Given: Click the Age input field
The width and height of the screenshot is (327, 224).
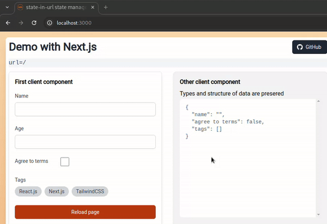Looking at the screenshot, I should [85, 142].
